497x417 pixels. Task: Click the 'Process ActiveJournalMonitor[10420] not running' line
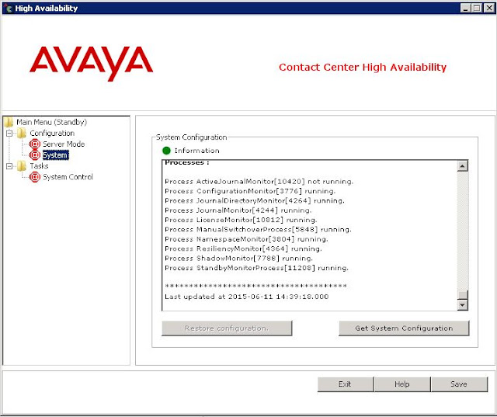point(259,182)
